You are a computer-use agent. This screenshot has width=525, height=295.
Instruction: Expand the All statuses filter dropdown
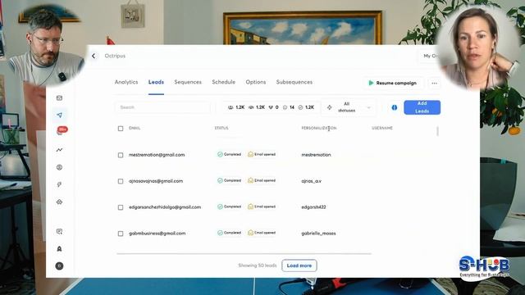tap(349, 107)
